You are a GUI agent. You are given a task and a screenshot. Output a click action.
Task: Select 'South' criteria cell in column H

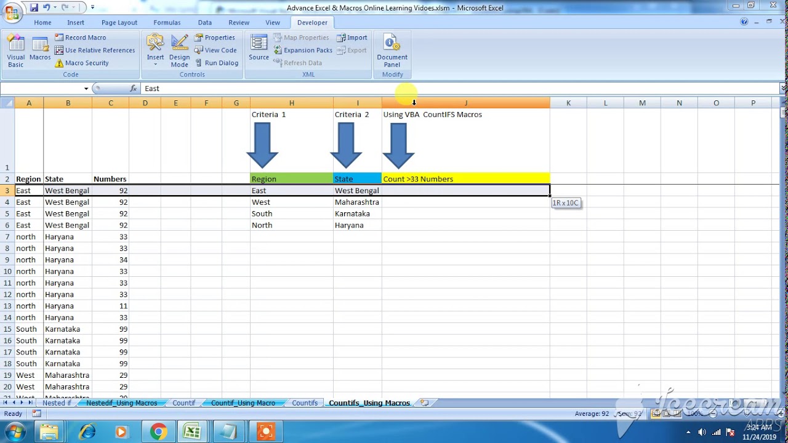[292, 214]
